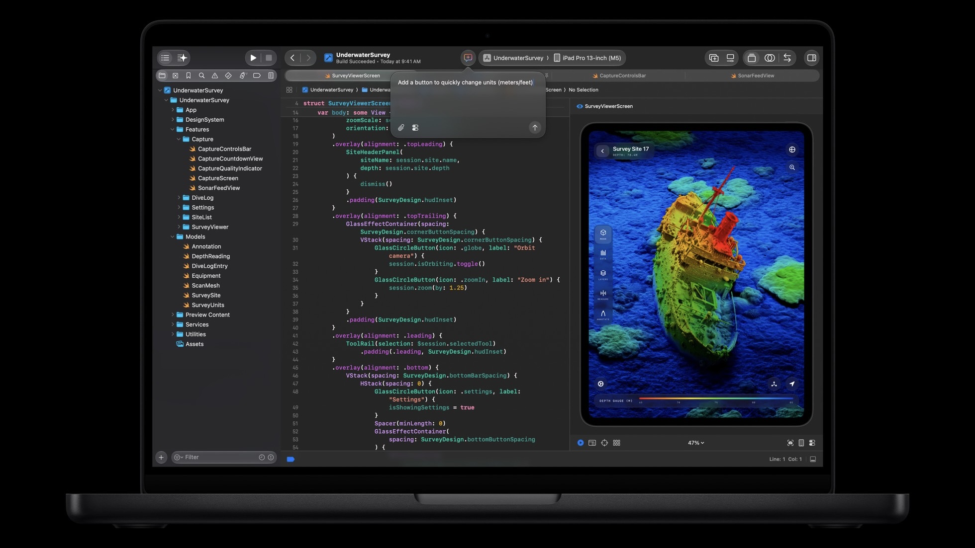The image size is (975, 548).
Task: Toggle live preview mode blue play button
Action: [x=581, y=443]
